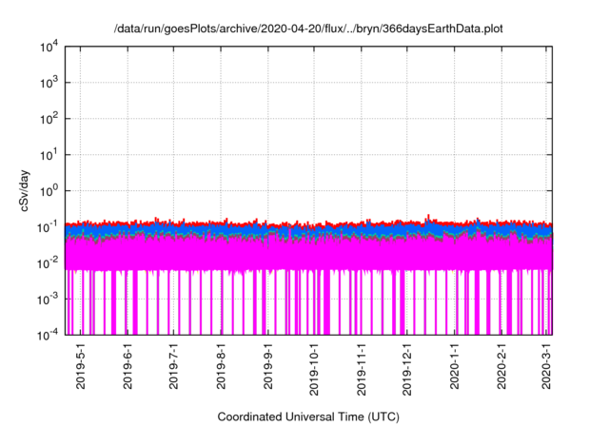Click the 2019-11-1 date label

362,369
